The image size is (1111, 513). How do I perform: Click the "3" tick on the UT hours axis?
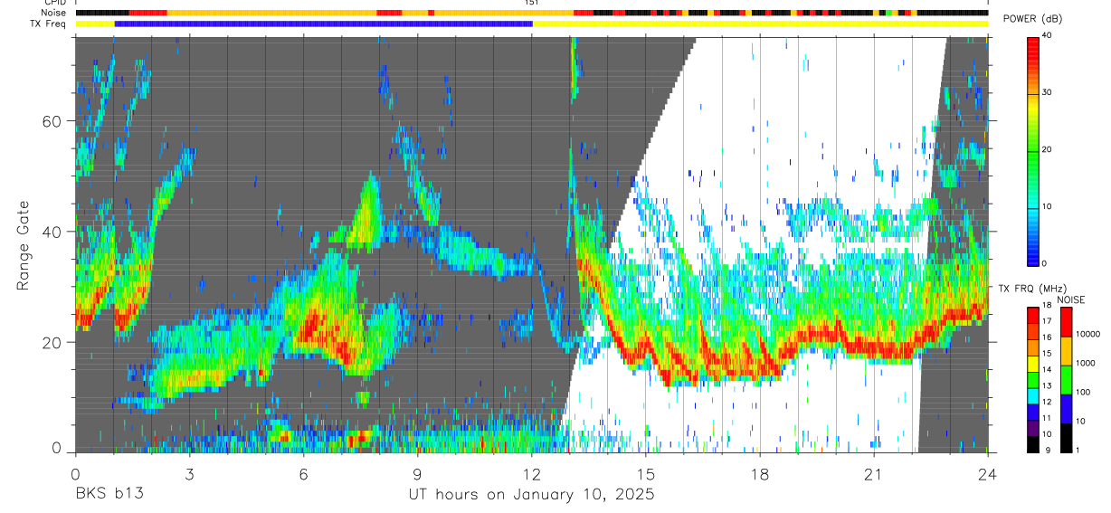click(188, 475)
